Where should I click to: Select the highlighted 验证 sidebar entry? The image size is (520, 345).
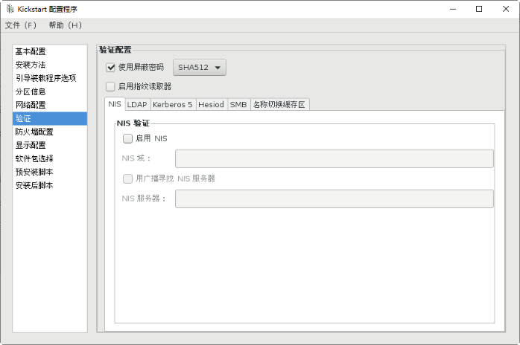(50, 118)
